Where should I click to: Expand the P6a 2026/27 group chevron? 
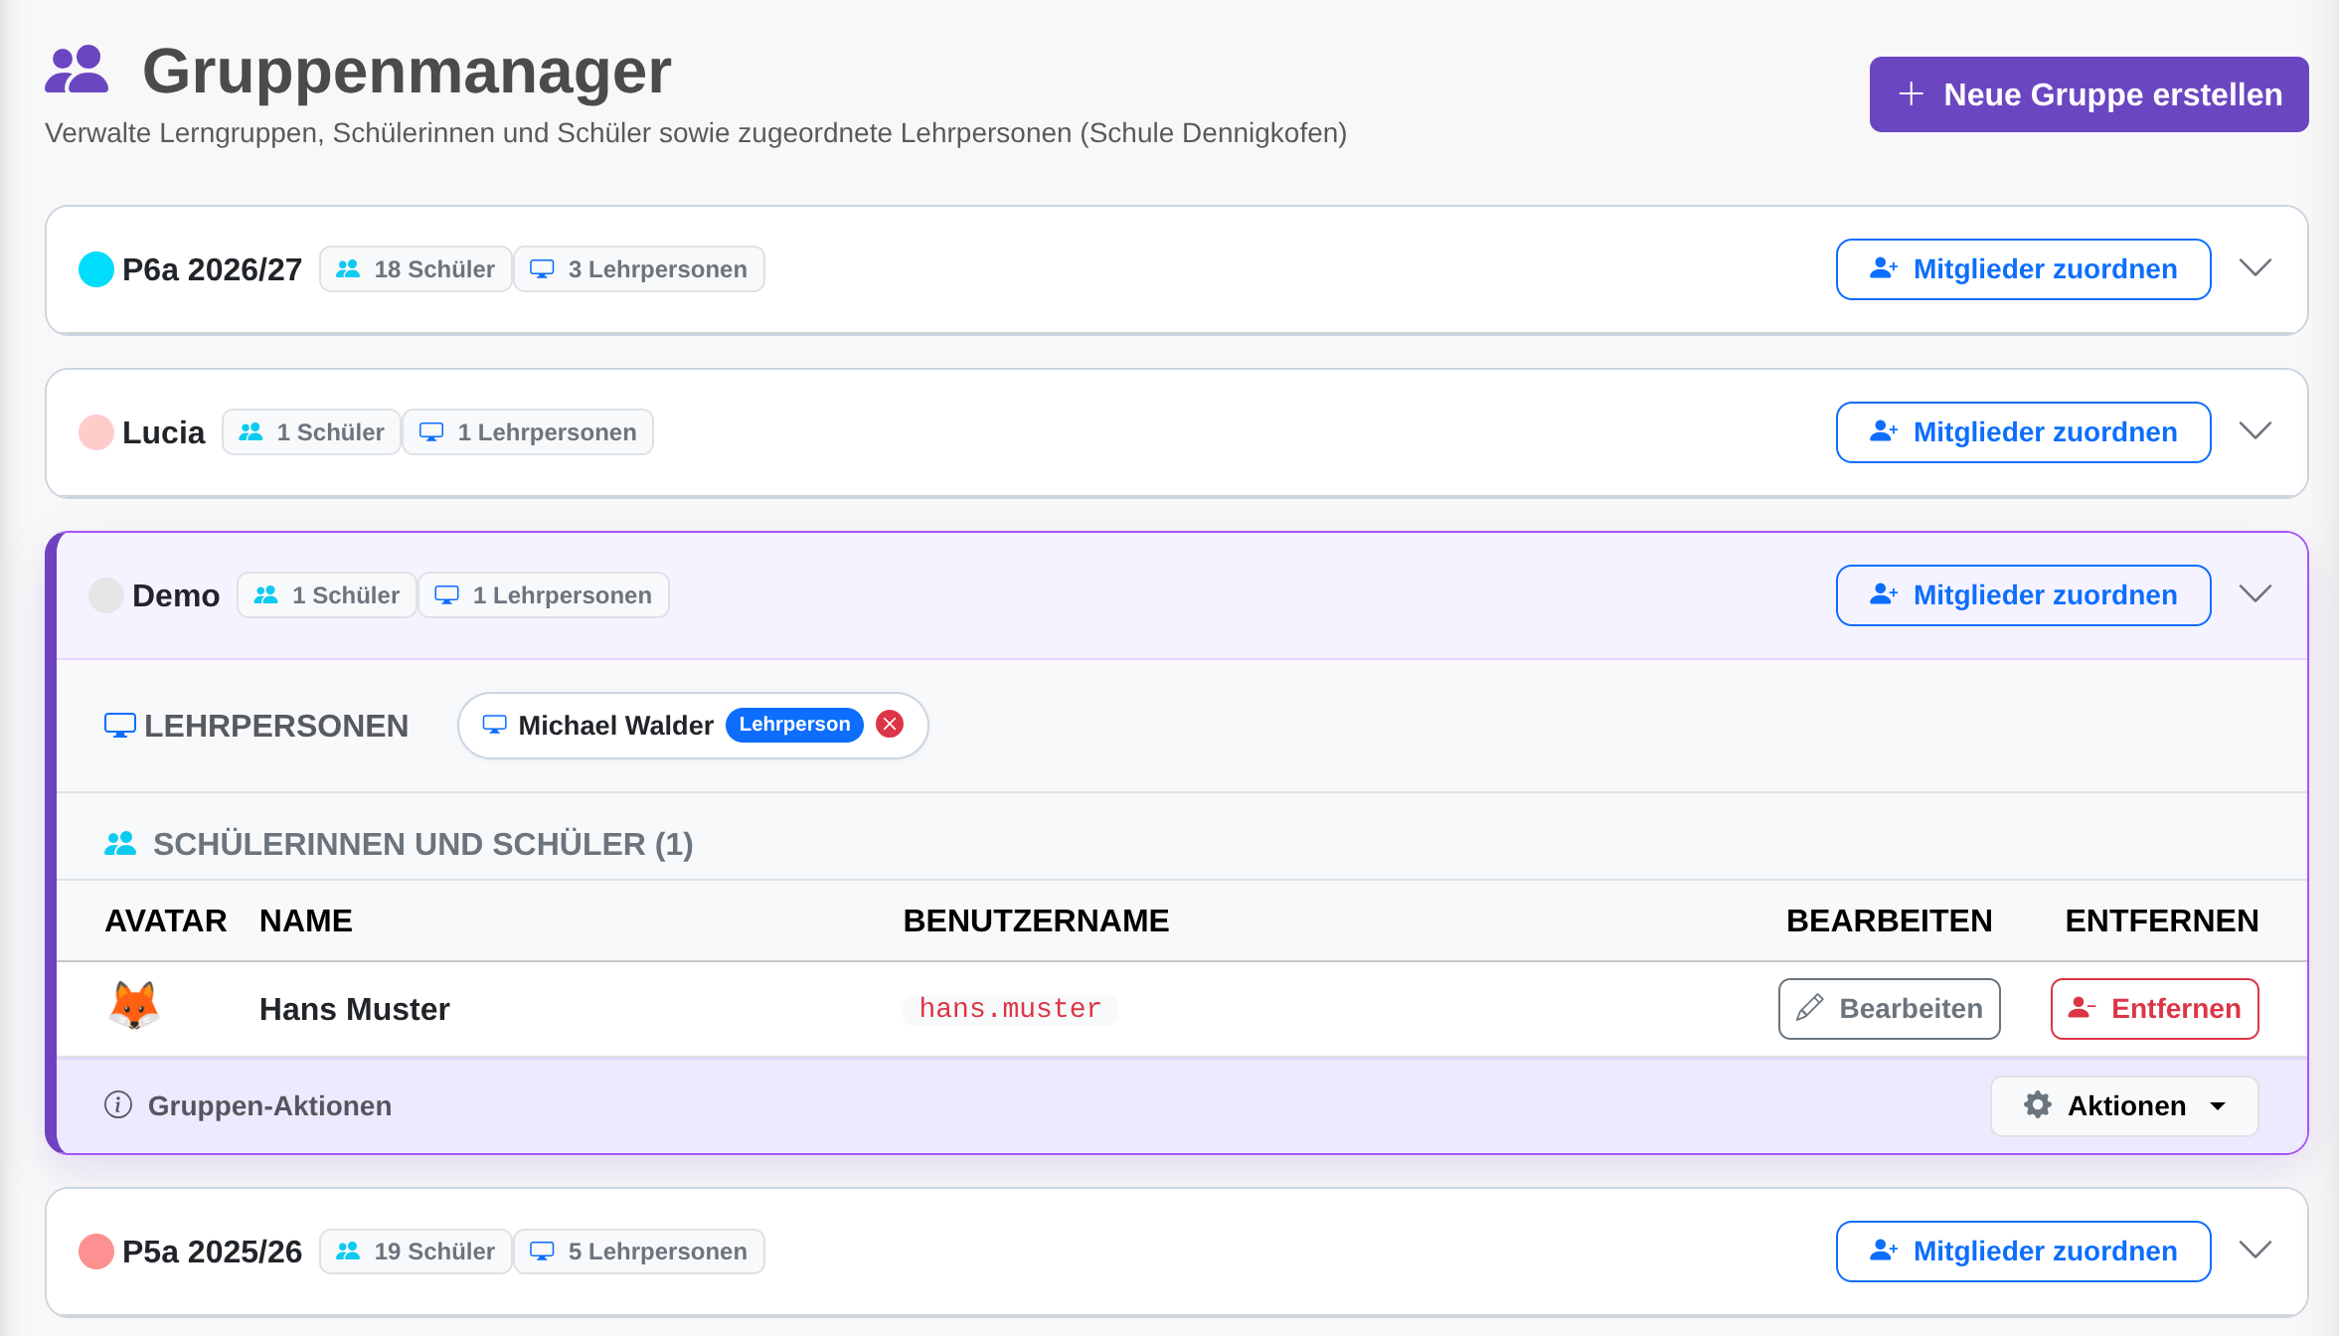(x=2255, y=268)
